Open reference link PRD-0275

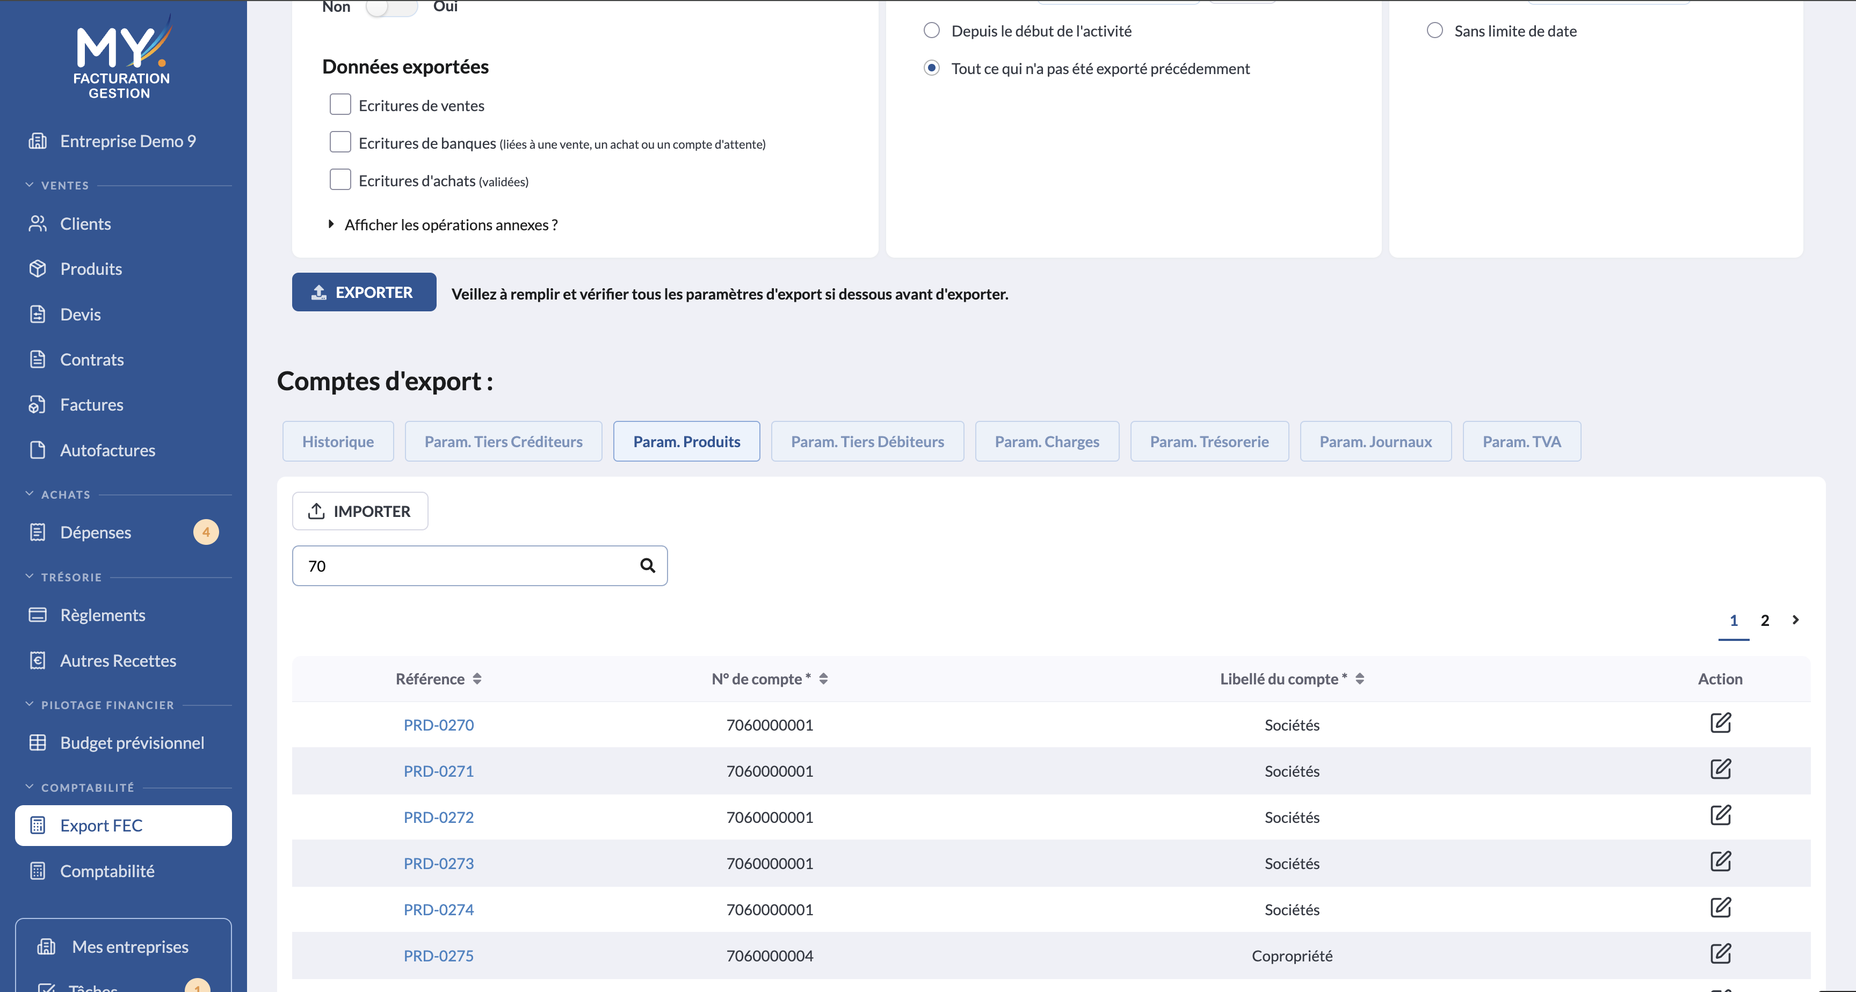coord(439,955)
